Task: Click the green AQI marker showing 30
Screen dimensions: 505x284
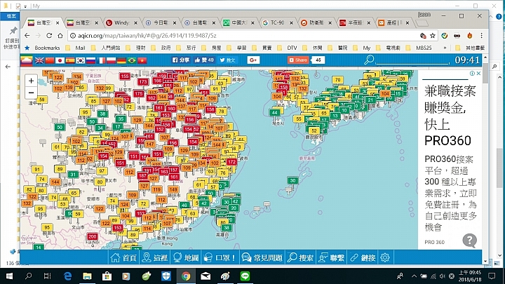Action: (292, 181)
